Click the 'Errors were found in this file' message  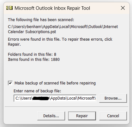[60, 42]
